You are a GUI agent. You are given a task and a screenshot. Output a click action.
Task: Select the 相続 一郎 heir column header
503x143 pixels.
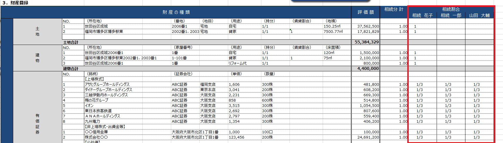coord(451,16)
